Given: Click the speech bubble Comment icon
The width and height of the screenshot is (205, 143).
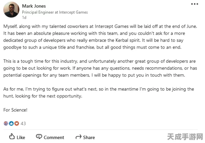Looking at the screenshot, I should 39,136.
